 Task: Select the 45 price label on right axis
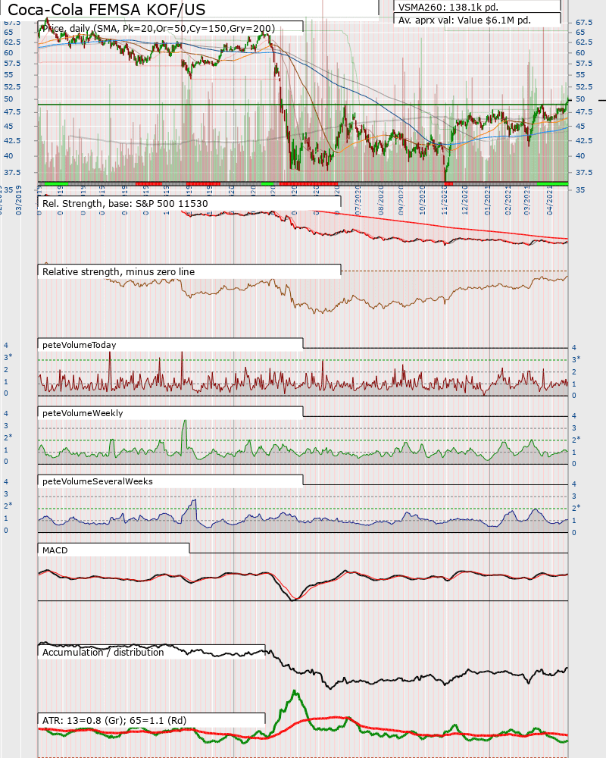(580, 126)
